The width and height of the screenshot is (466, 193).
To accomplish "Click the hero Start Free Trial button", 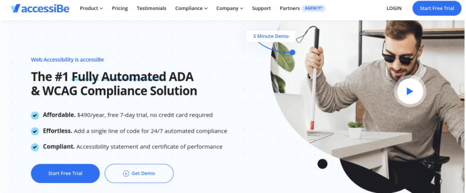I will (x=66, y=173).
